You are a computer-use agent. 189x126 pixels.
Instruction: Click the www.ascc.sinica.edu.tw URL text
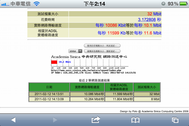(86, 70)
